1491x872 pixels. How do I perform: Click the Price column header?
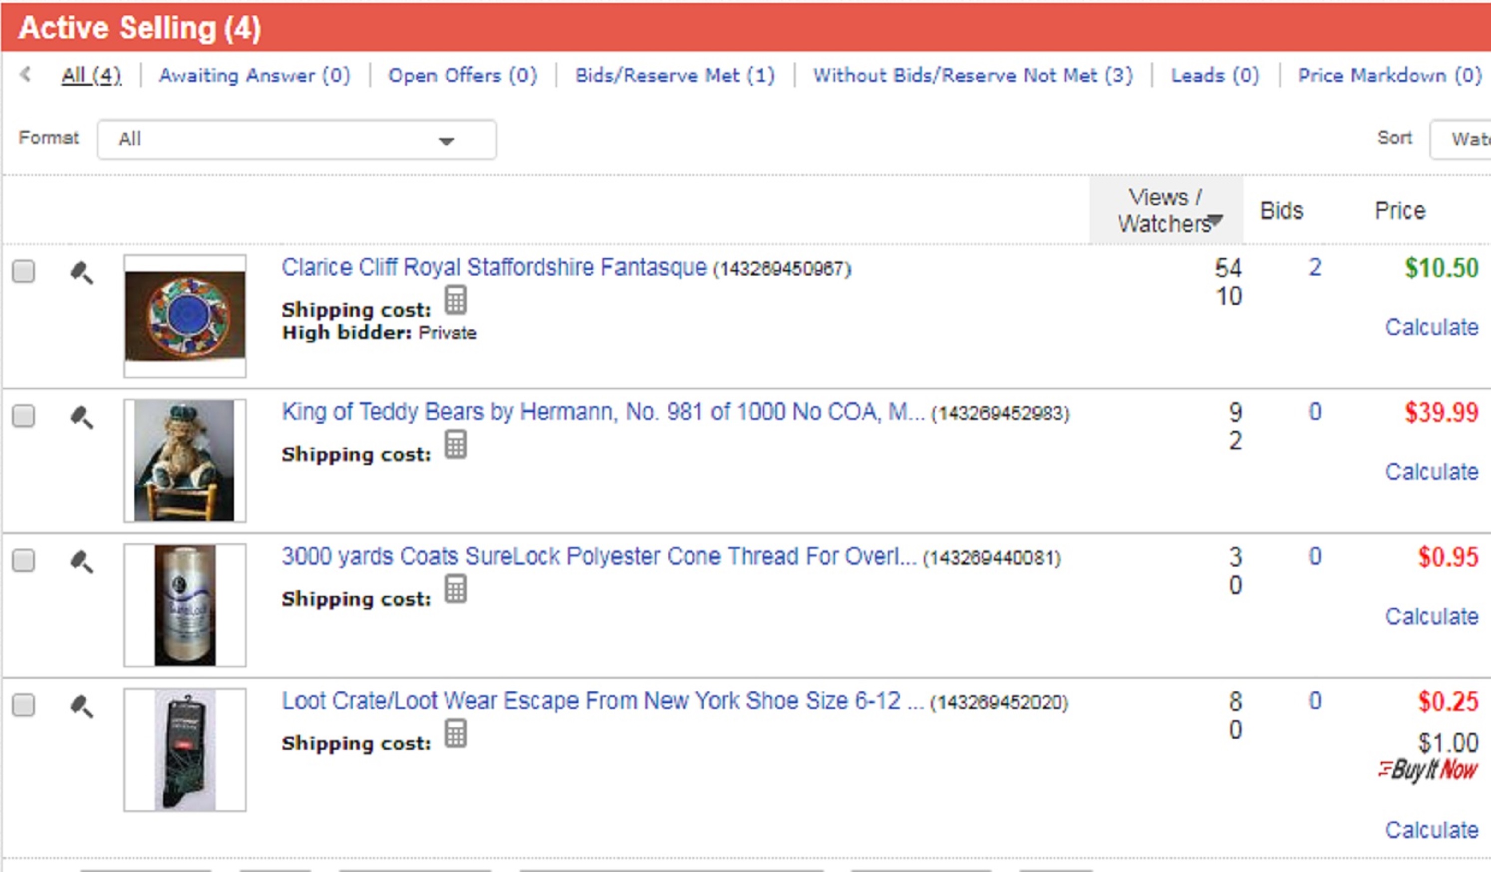(1400, 211)
